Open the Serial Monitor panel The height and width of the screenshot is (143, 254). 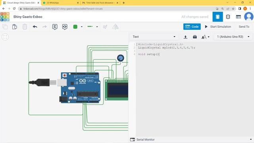coord(142,139)
